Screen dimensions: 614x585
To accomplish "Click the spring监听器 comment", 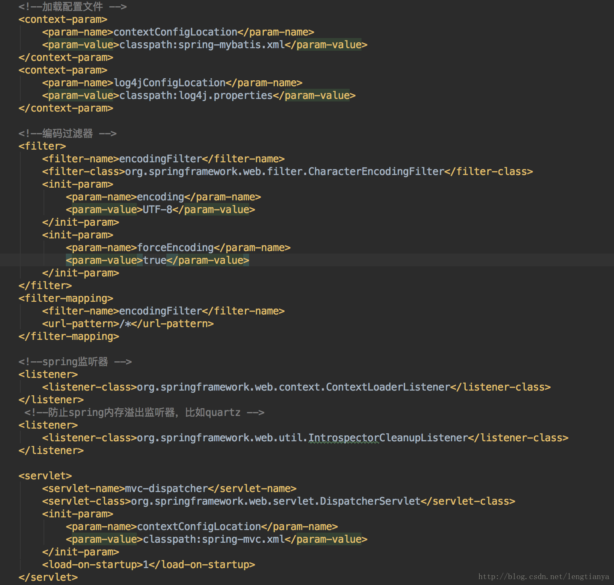I will 75,362.
